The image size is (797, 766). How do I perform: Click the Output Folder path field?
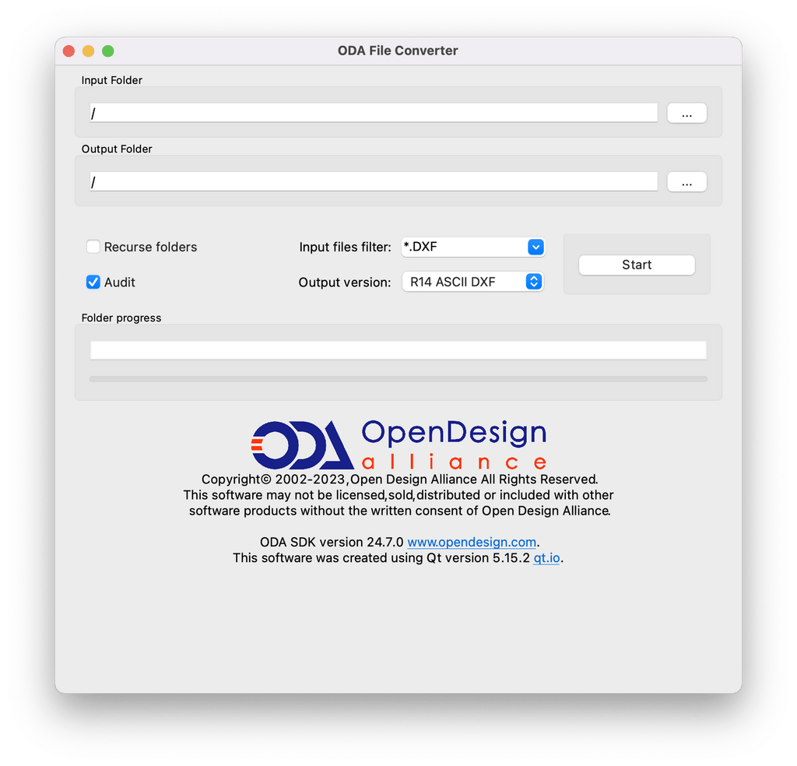point(374,181)
